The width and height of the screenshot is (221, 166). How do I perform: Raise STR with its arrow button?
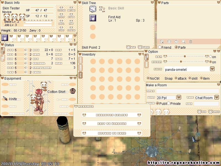click(26, 50)
